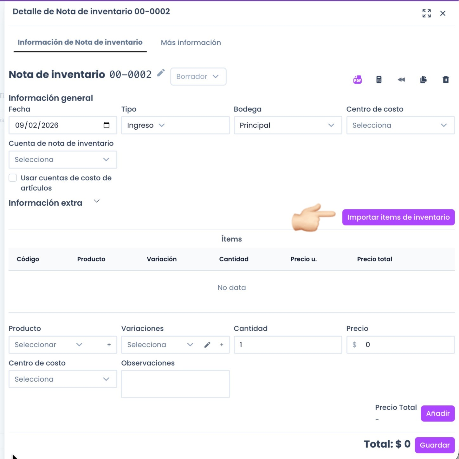Image resolution: width=459 pixels, height=459 pixels.
Task: Export the inventory note as PDF
Action: tap(358, 80)
